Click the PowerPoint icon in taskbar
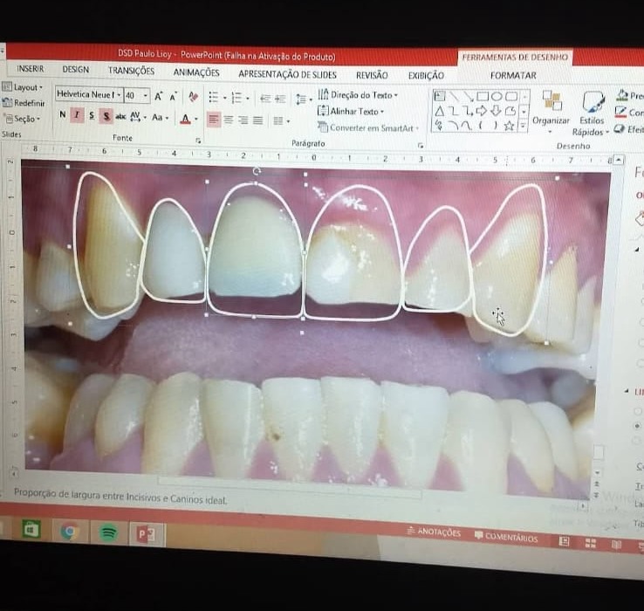This screenshot has height=611, width=644. pyautogui.click(x=145, y=532)
